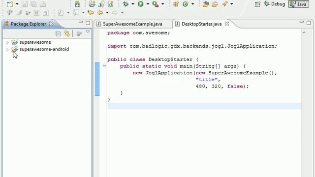Click the DesktopStarter class name in the code
Viewport: 315px width, 177px height.
click(x=170, y=59)
